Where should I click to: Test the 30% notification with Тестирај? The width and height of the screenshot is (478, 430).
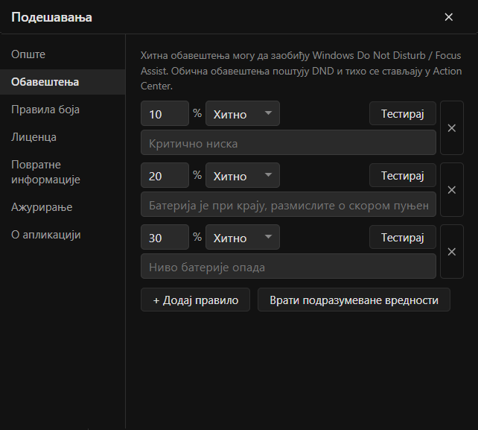pyautogui.click(x=403, y=237)
